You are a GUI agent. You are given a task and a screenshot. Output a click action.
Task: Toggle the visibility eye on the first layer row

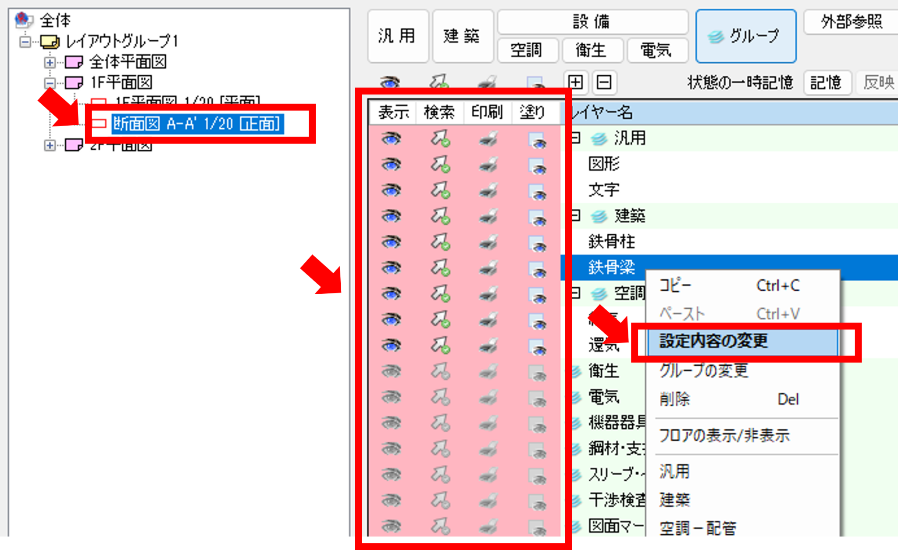(392, 138)
